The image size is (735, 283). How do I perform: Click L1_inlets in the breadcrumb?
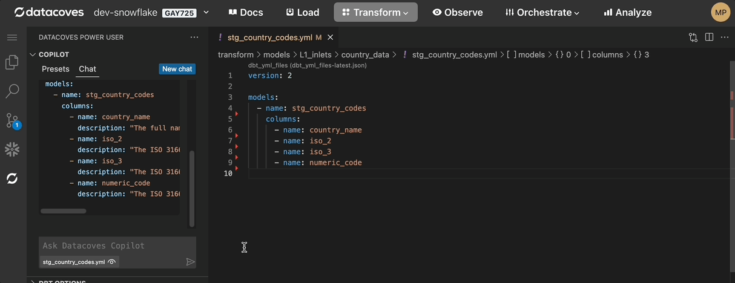click(x=315, y=54)
